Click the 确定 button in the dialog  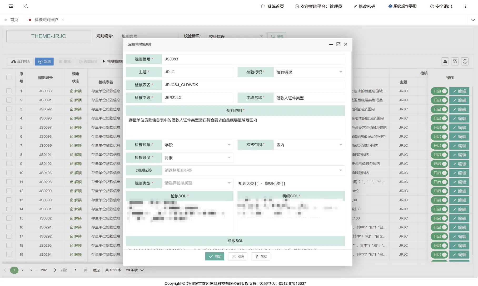tap(215, 256)
